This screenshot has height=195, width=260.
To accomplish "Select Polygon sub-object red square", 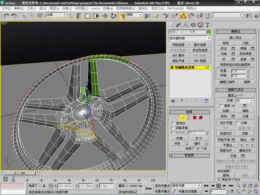I will click(195, 117).
